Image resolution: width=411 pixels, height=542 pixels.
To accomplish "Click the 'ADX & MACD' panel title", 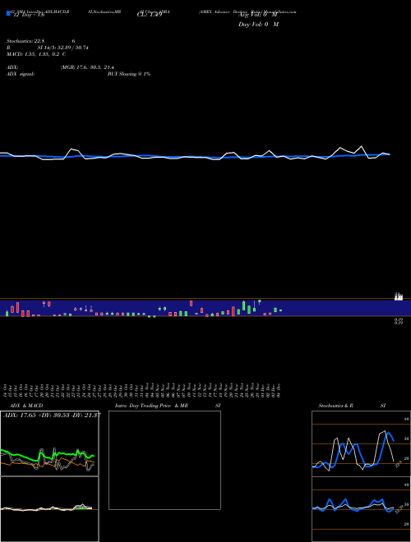I will click(26, 406).
